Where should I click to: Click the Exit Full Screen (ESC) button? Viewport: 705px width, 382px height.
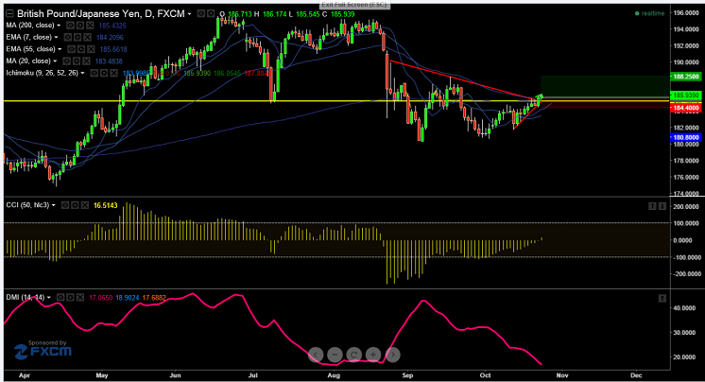coord(354,5)
